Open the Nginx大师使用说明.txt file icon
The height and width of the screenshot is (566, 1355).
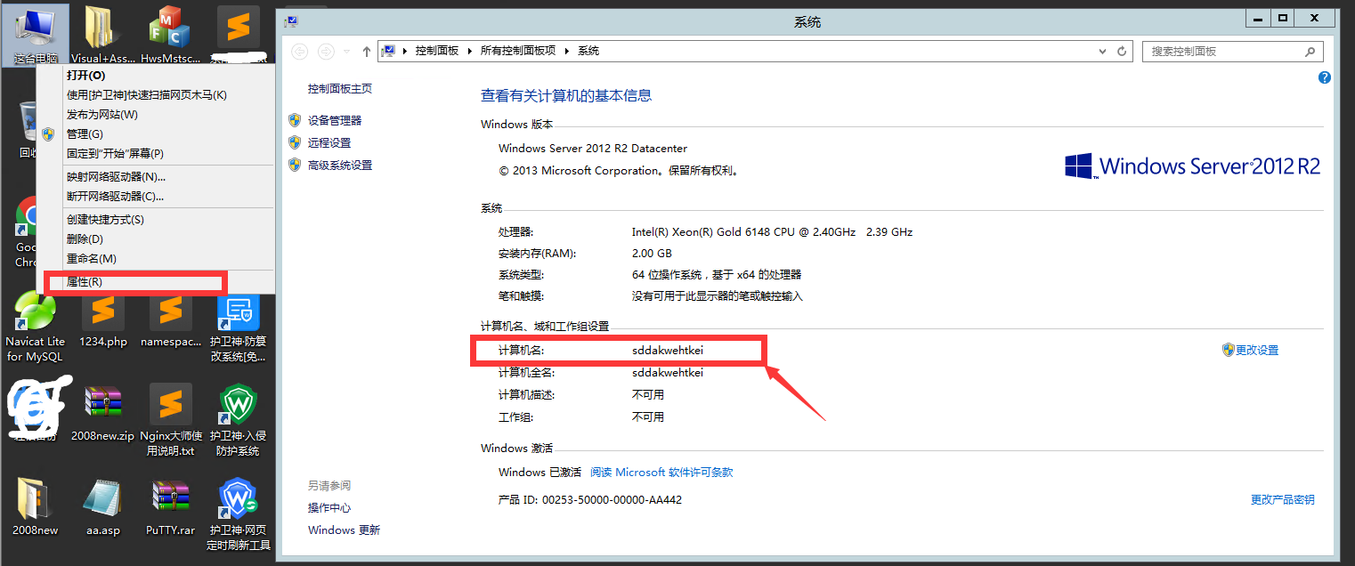[x=170, y=407]
